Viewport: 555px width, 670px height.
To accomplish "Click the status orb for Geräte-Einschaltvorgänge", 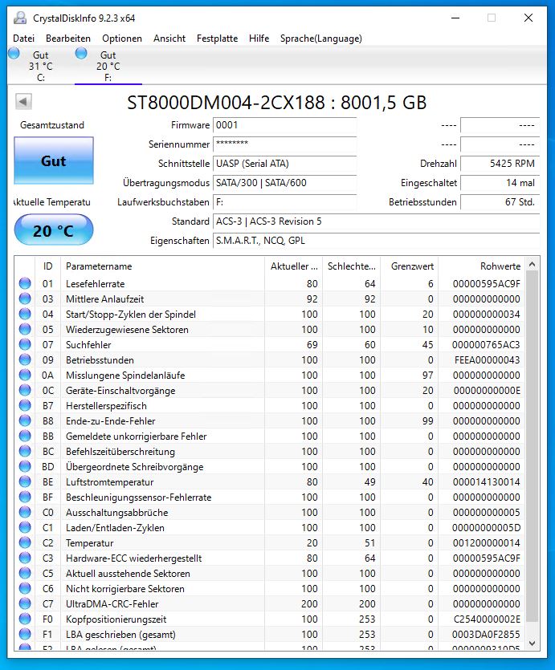I will (x=25, y=390).
